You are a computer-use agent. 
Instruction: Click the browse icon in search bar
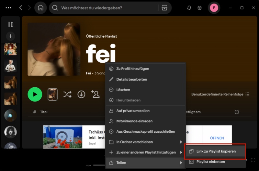[x=164, y=8]
